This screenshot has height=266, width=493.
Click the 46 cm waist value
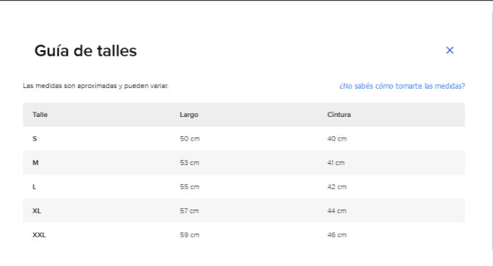point(337,235)
